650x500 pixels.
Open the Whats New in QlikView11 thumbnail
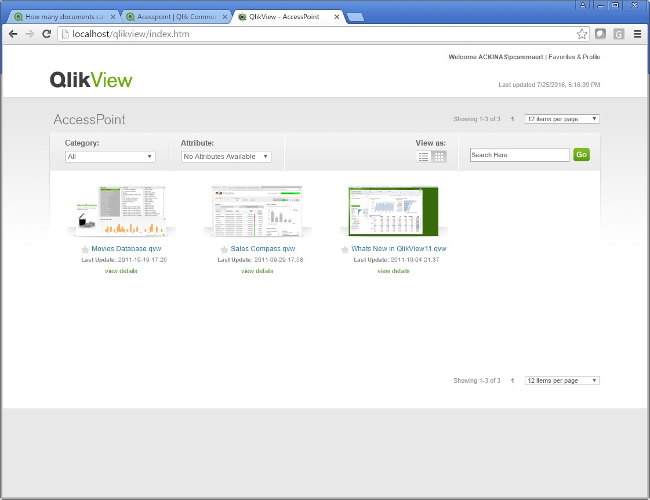[x=393, y=211]
